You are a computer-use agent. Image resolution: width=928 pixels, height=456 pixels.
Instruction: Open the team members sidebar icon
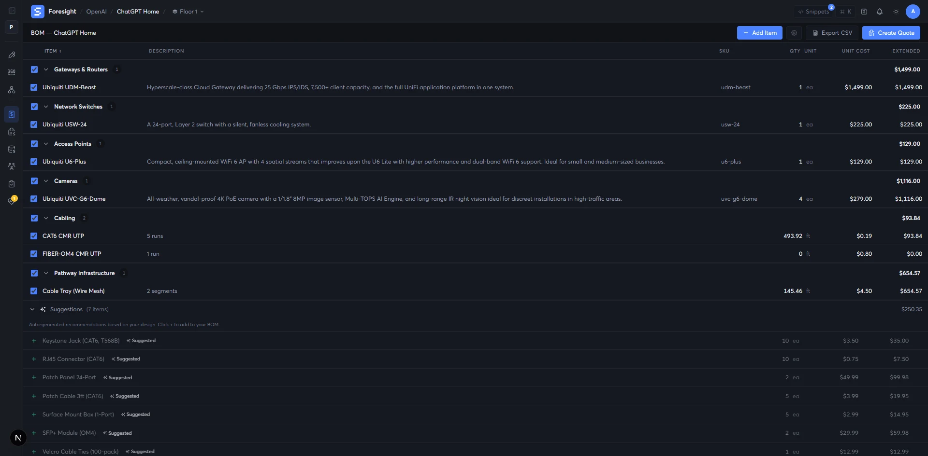click(12, 166)
